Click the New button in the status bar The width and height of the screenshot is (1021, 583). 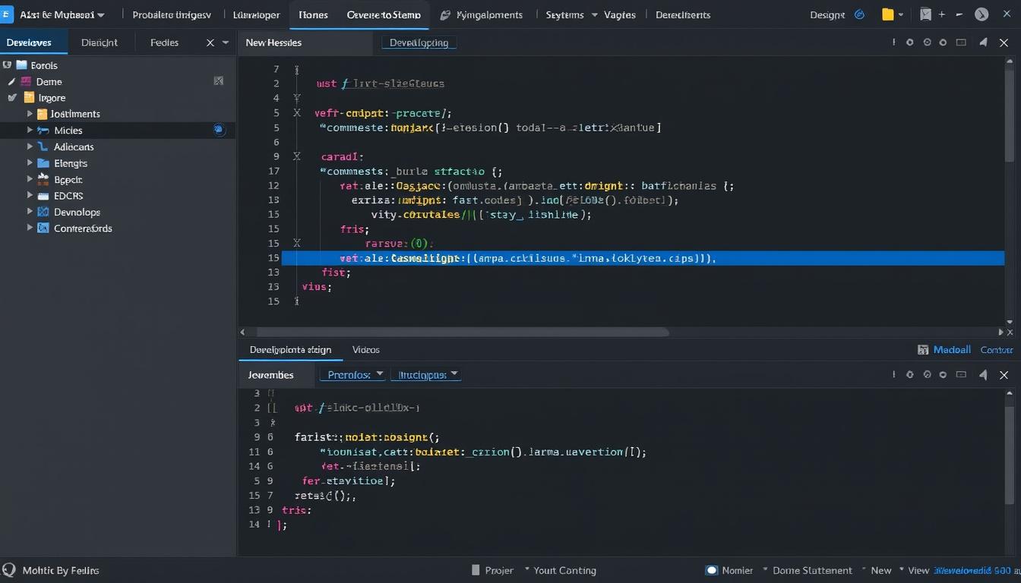(x=880, y=570)
